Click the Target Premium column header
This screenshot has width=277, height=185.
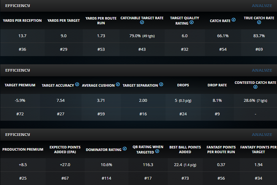pyautogui.click(x=20, y=85)
